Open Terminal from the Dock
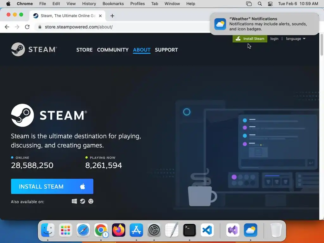This screenshot has width=324, height=243. coord(190,230)
